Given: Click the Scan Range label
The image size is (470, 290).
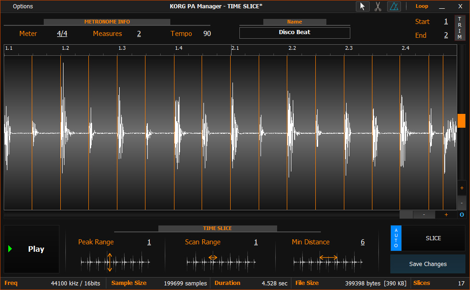Looking at the screenshot, I should [203, 242].
